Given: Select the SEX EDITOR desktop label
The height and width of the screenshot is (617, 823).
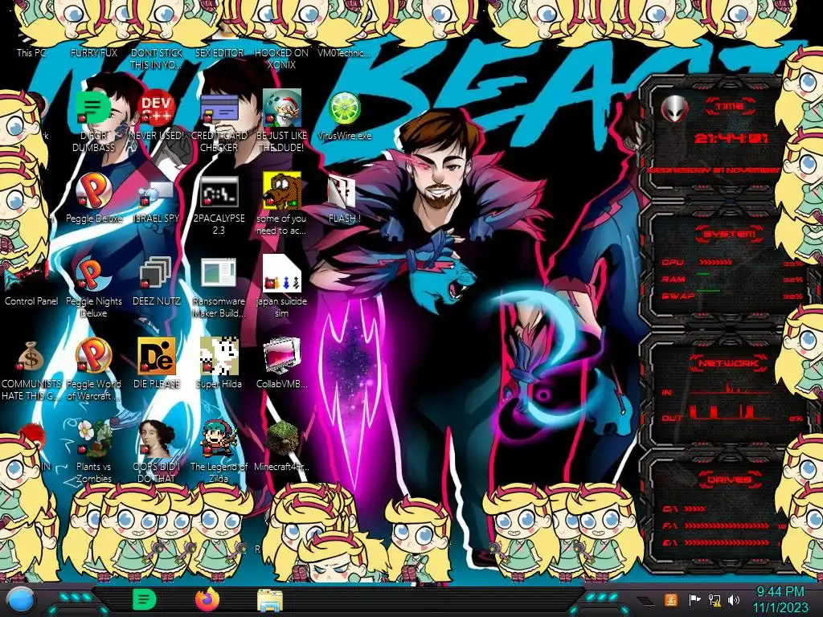Looking at the screenshot, I should coord(219,52).
